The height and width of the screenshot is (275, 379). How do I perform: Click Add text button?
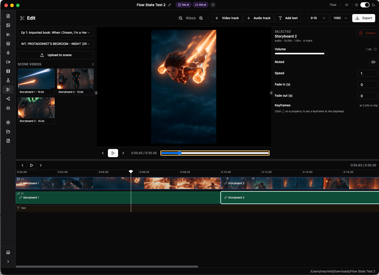[x=288, y=18]
